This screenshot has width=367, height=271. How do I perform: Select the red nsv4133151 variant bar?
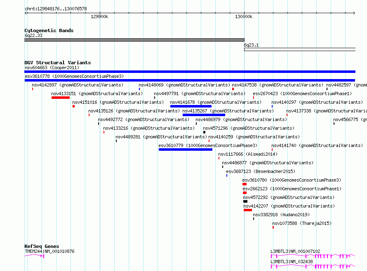pos(61,98)
